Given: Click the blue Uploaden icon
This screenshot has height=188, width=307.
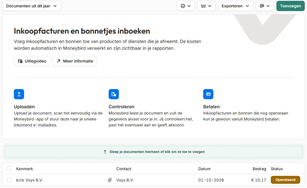Looking at the screenshot, I should (19, 94).
